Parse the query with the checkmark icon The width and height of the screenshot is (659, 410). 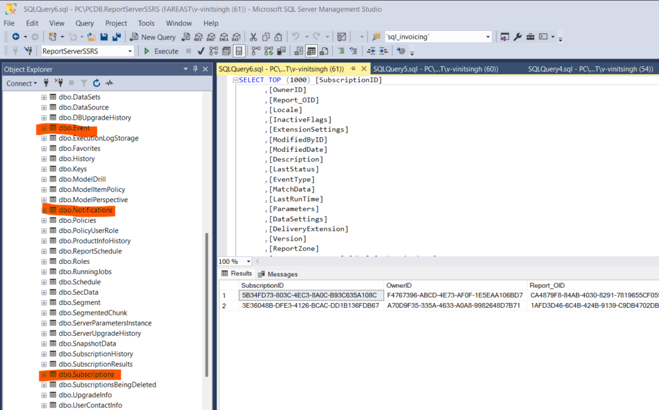click(x=201, y=51)
